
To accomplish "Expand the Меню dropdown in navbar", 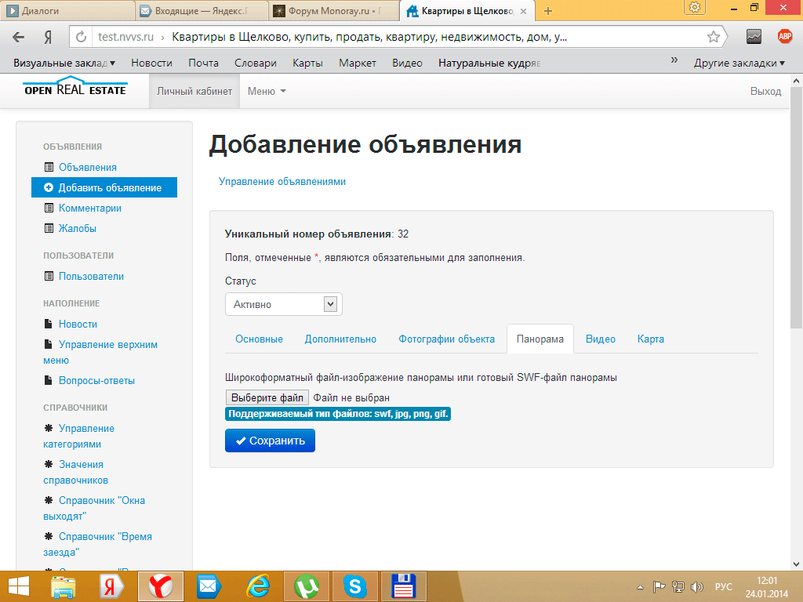I will (x=267, y=91).
